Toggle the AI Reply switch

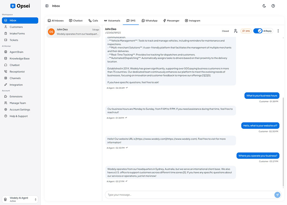coord(258,31)
